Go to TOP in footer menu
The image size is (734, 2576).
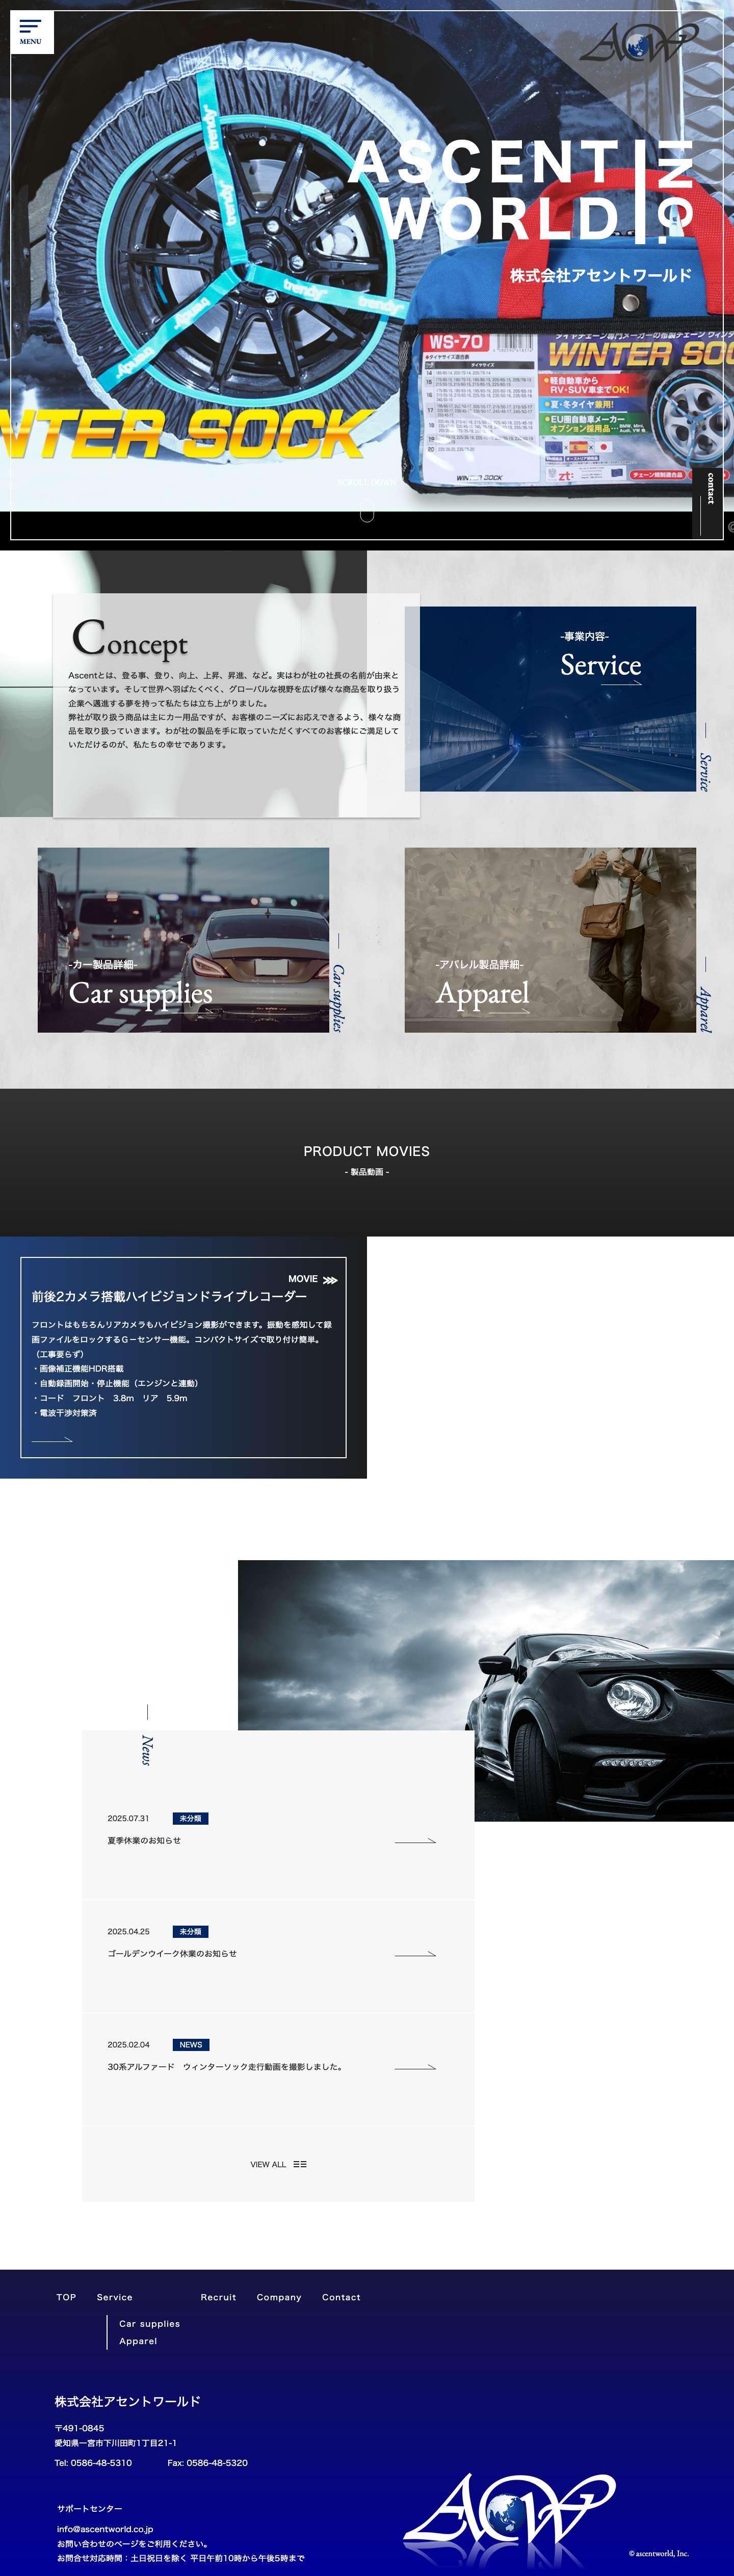66,2297
